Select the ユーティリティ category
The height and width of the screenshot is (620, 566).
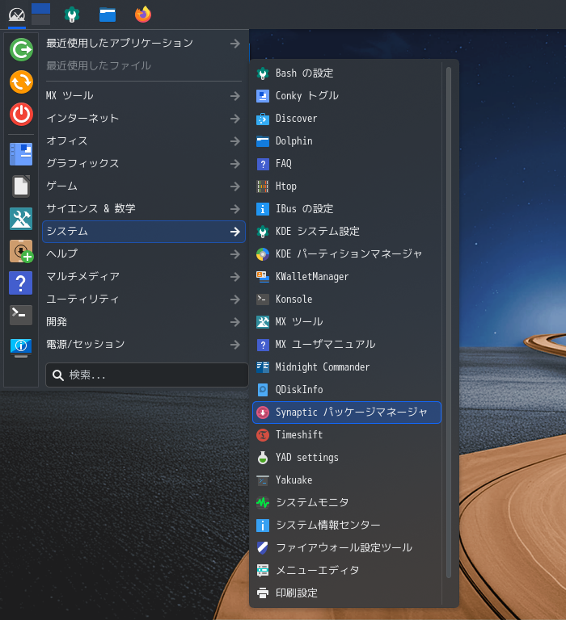pos(144,299)
